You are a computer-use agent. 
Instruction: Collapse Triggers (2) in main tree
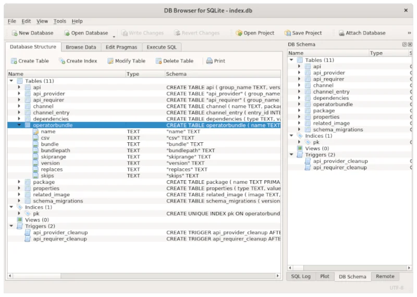click(x=11, y=226)
